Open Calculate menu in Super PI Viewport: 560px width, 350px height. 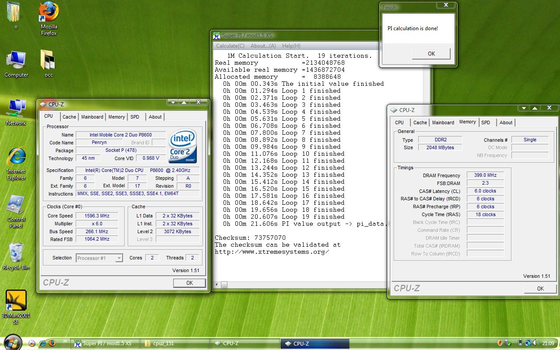click(x=230, y=45)
